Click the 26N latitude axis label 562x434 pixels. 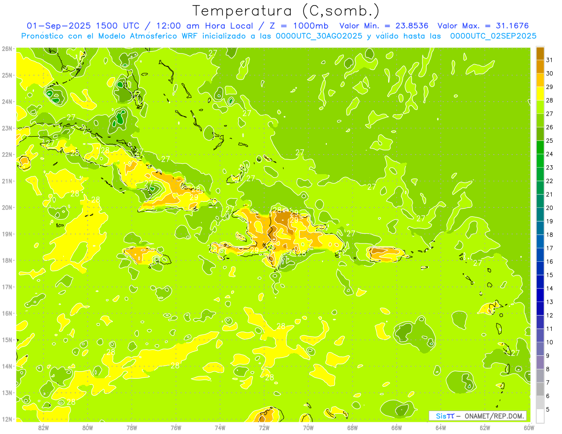tap(7, 49)
